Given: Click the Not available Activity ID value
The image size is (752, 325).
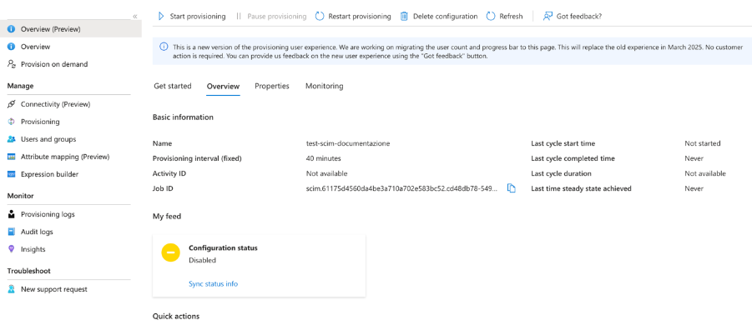Looking at the screenshot, I should click(x=326, y=173).
